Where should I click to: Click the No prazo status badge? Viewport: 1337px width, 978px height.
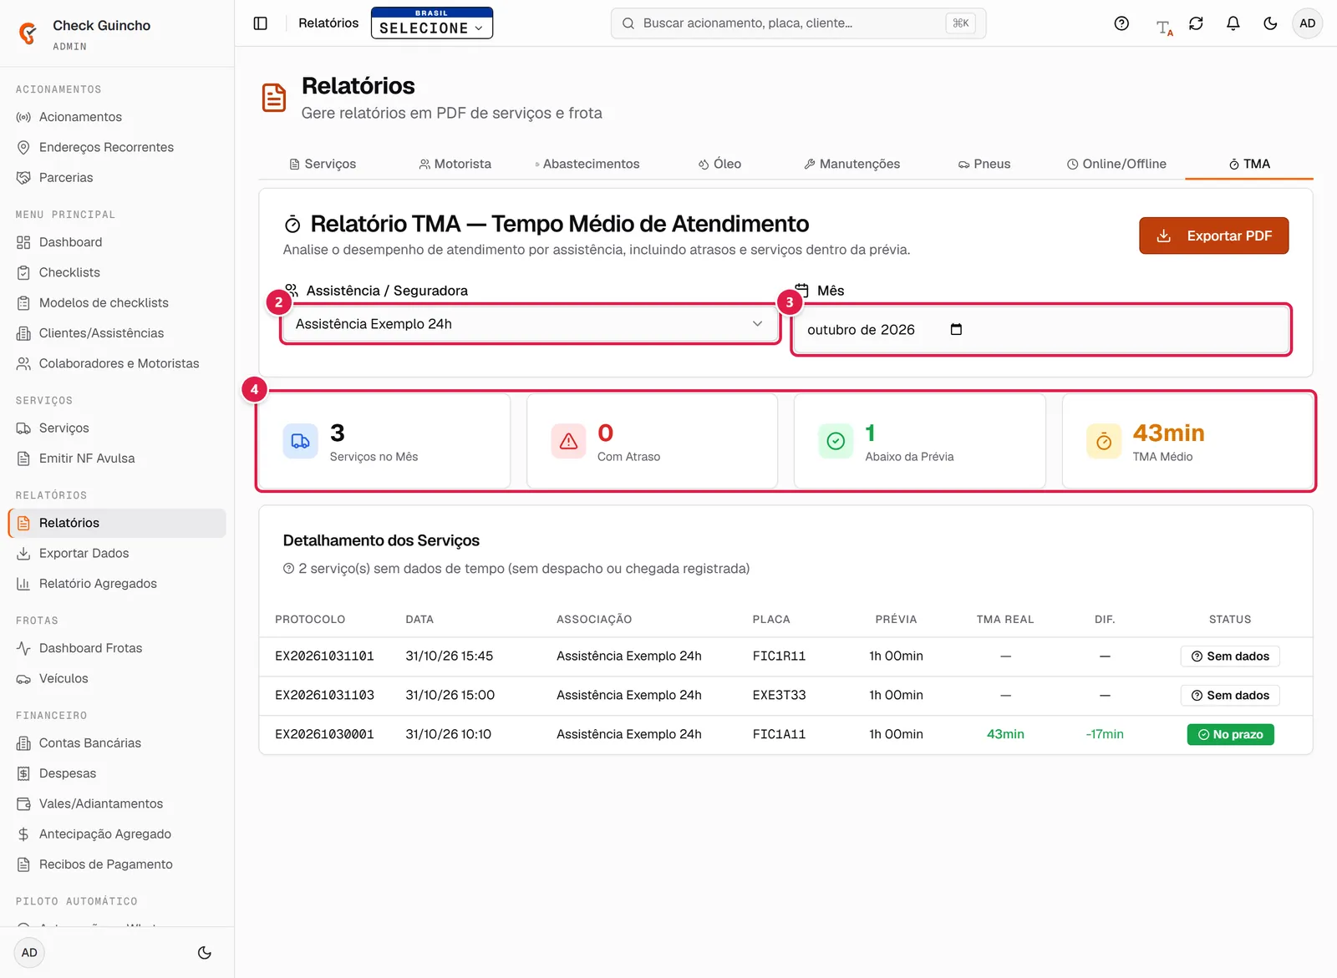pos(1230,735)
